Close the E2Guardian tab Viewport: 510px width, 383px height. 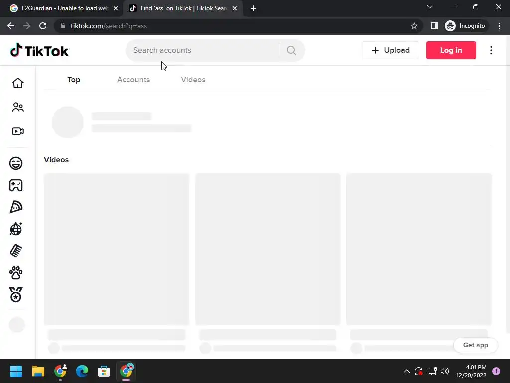(x=116, y=8)
